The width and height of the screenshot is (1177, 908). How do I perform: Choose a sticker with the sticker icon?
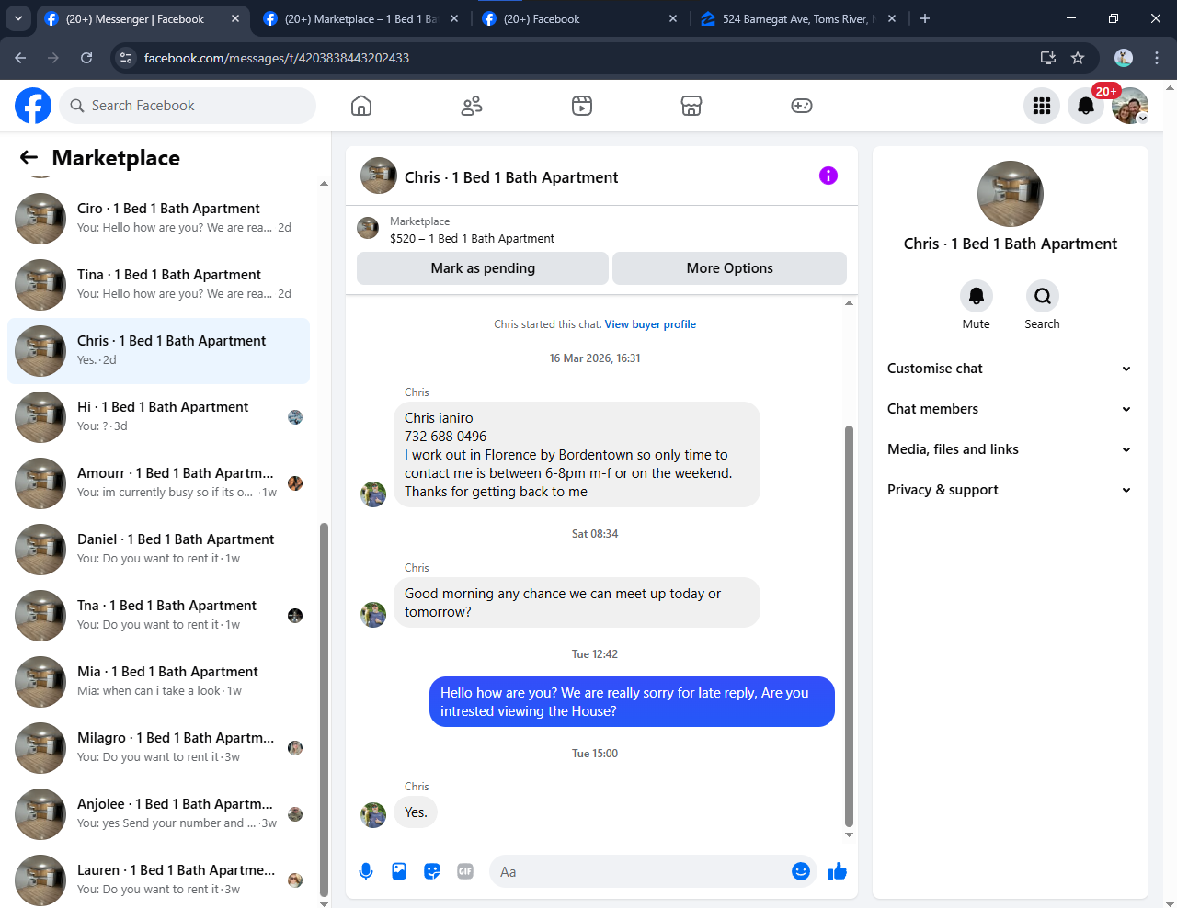pyautogui.click(x=432, y=871)
